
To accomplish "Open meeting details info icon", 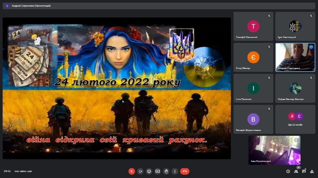I will 288,171.
